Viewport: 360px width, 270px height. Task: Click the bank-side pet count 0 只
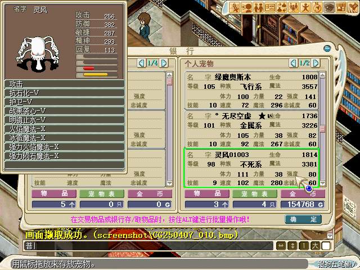coord(102,204)
